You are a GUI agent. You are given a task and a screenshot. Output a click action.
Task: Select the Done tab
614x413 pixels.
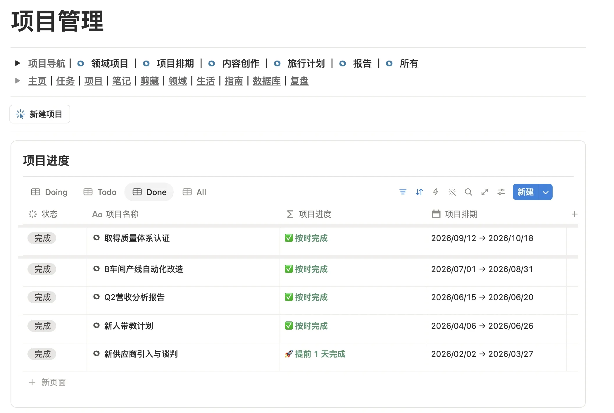(x=149, y=192)
